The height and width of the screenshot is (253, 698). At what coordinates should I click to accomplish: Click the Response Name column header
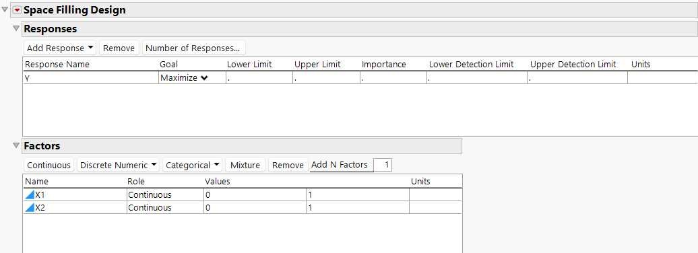click(x=57, y=65)
